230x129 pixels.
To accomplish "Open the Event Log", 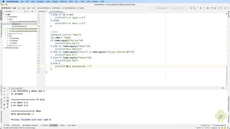I will (x=205, y=125).
